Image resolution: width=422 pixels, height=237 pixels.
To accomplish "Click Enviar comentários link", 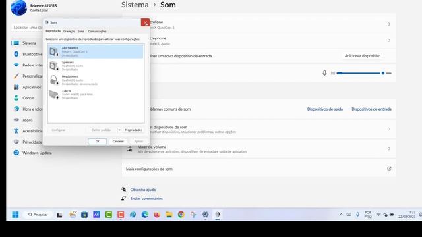I will click(146, 199).
